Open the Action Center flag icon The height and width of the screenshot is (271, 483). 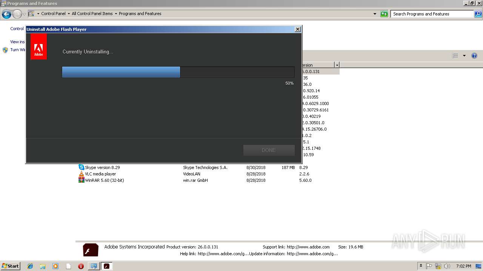(429, 266)
